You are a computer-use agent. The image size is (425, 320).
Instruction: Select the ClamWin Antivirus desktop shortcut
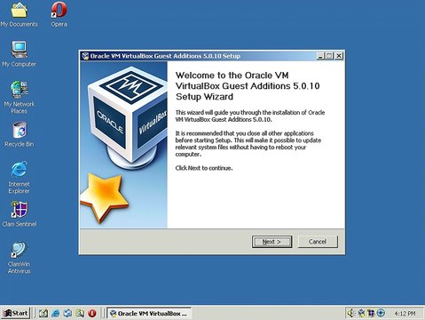[x=20, y=258]
